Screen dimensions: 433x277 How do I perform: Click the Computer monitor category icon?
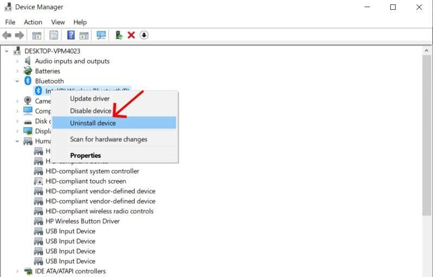click(x=28, y=110)
